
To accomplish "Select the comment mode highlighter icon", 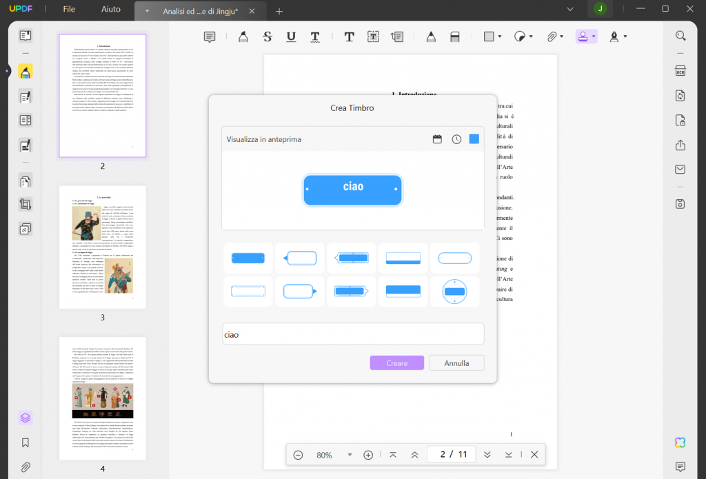I will click(x=26, y=72).
